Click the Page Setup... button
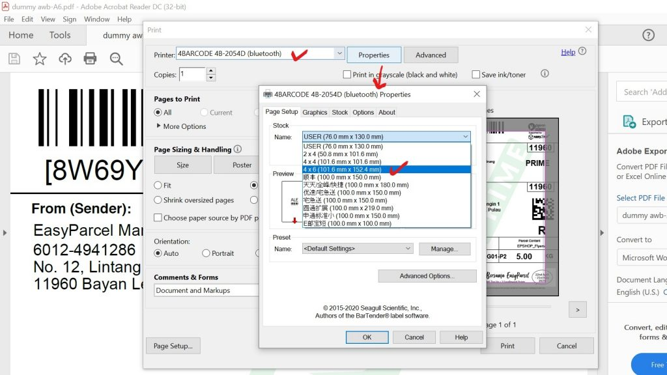667x375 pixels. point(173,346)
